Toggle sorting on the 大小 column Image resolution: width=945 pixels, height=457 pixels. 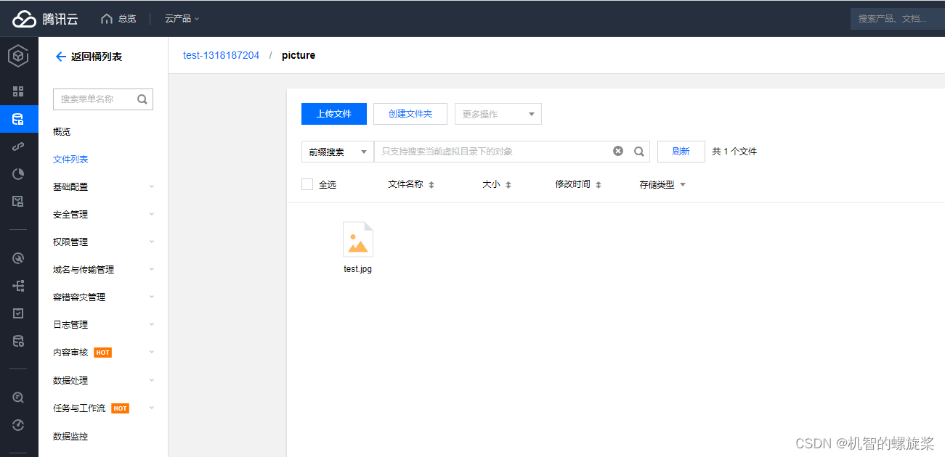point(508,184)
